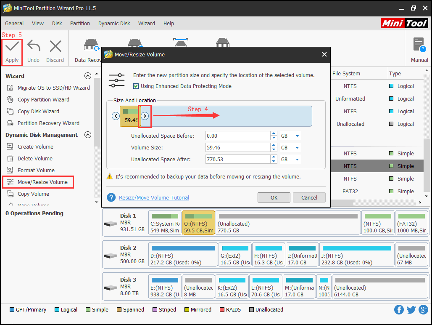Select C:System Reserved 549 MB partition

tap(165, 223)
